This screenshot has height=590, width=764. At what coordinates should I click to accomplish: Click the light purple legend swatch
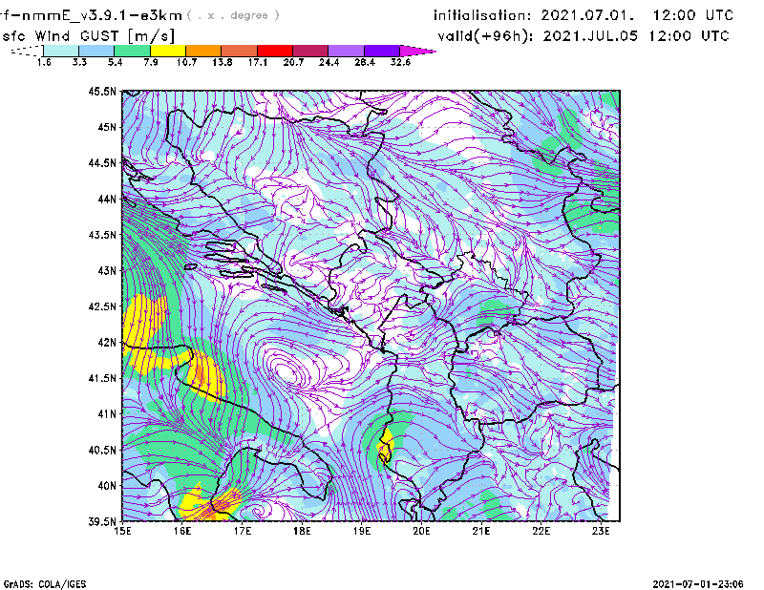coord(347,51)
